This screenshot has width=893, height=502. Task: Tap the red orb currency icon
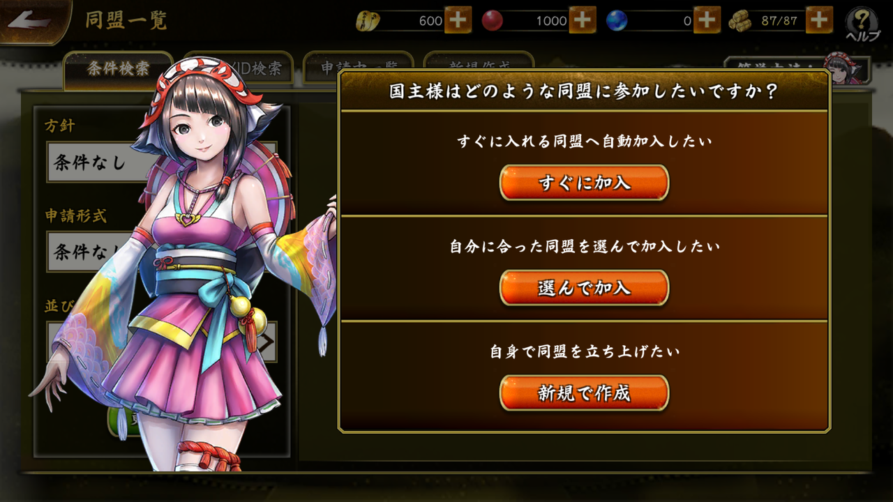[492, 21]
